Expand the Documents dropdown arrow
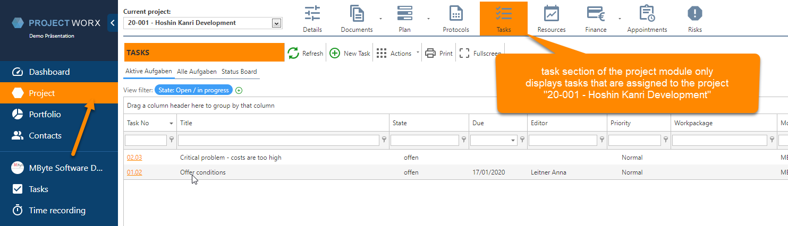 pyautogui.click(x=380, y=18)
